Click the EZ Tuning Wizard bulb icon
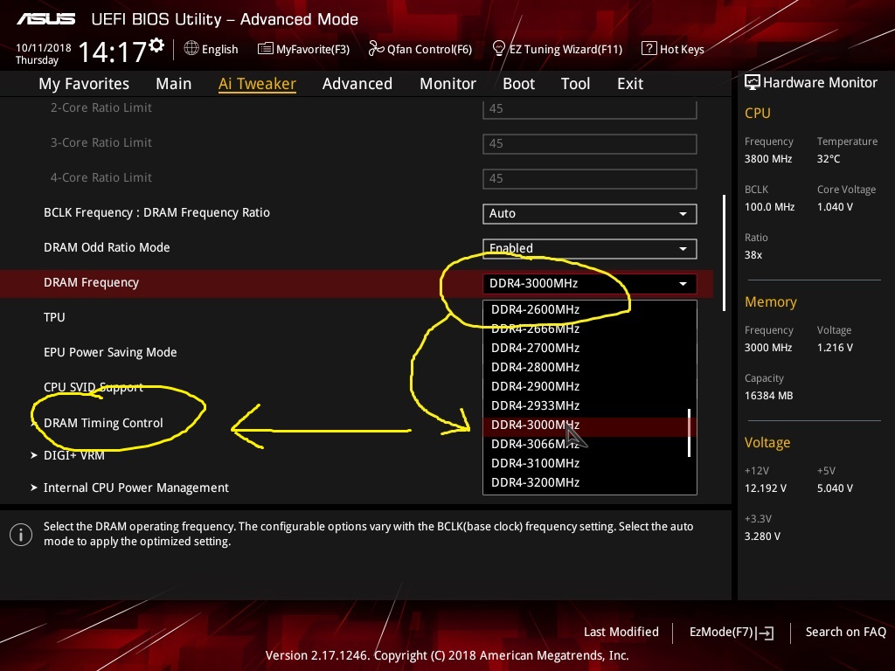 pos(499,49)
